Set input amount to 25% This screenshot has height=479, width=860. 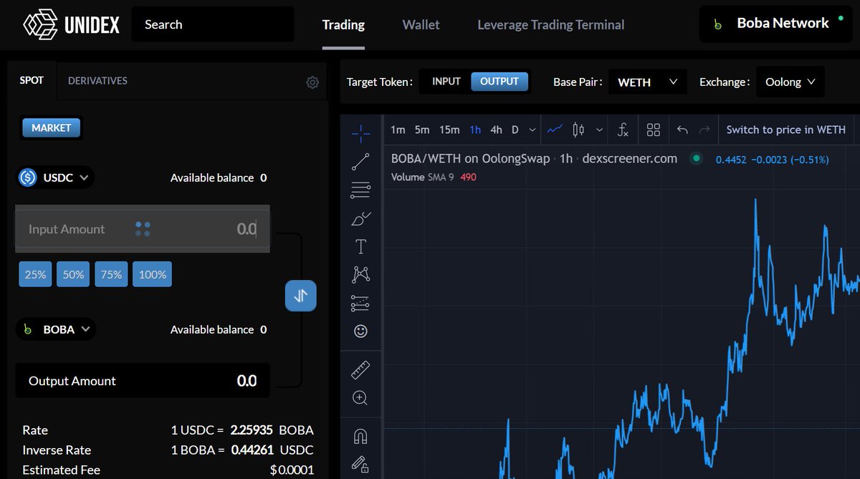point(35,274)
